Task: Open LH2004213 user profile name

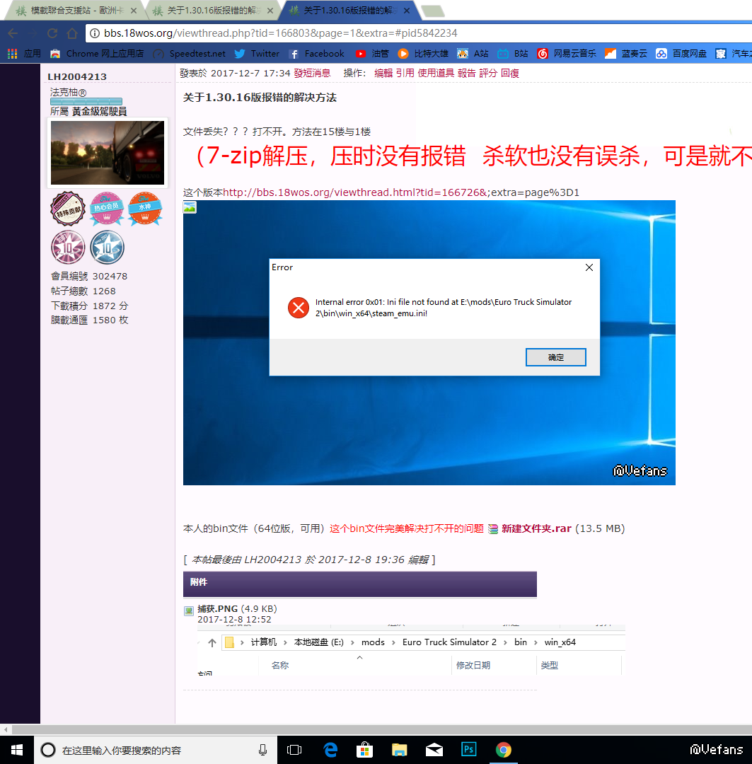Action: point(77,76)
